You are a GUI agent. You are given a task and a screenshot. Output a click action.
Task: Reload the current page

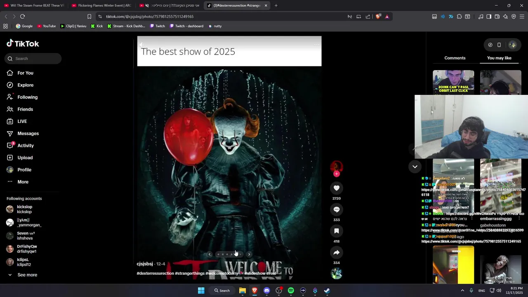point(22,16)
